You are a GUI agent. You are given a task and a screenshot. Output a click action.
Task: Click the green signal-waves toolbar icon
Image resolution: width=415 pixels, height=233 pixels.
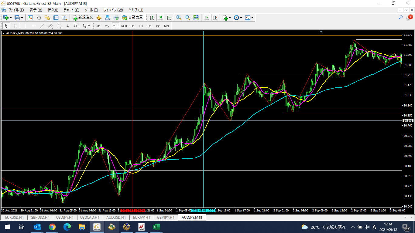(x=116, y=18)
